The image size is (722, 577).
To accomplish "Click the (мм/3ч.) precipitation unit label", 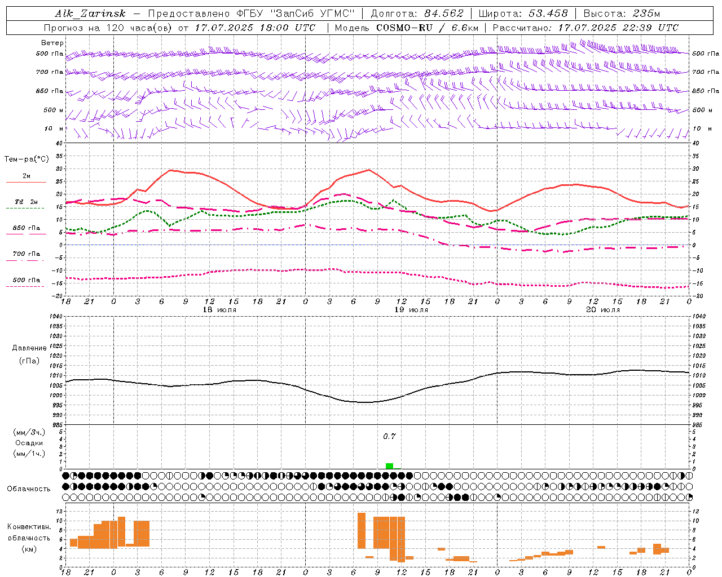I will pyautogui.click(x=29, y=432).
